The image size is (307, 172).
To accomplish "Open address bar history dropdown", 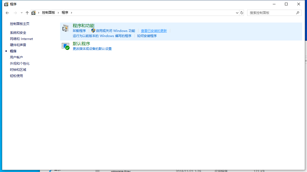I will pos(237,13).
